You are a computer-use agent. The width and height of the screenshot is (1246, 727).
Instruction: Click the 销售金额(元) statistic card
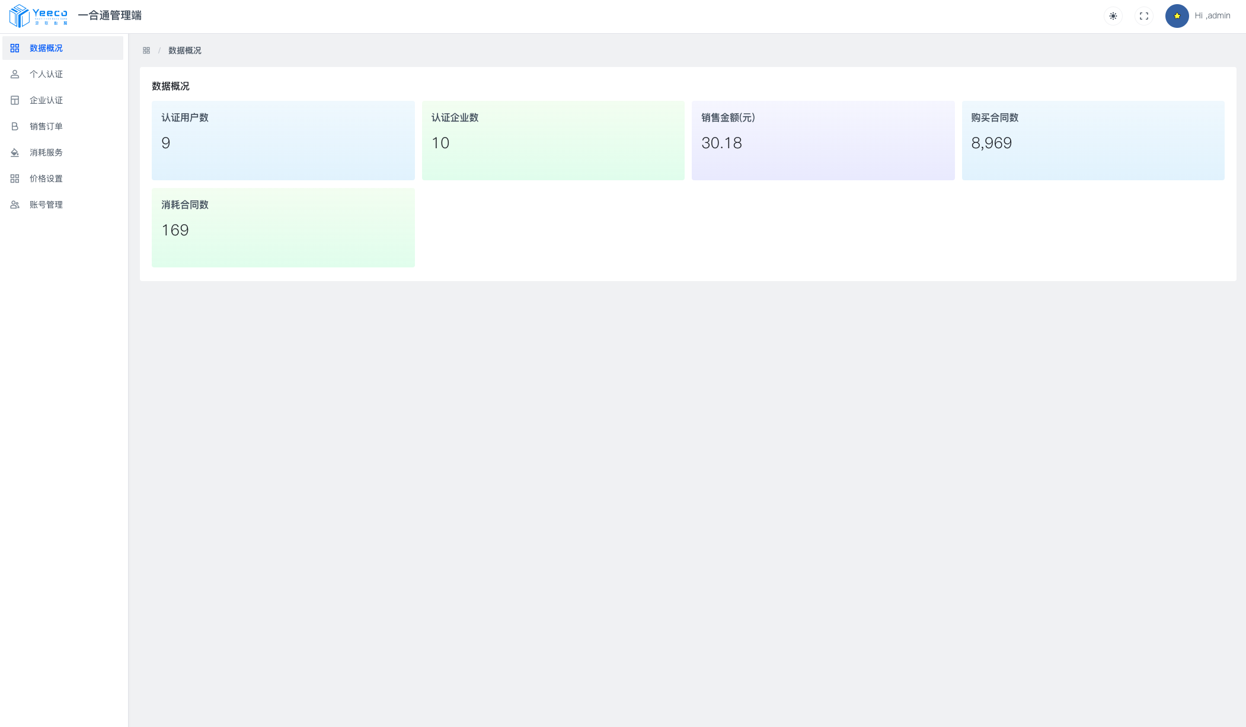point(823,140)
